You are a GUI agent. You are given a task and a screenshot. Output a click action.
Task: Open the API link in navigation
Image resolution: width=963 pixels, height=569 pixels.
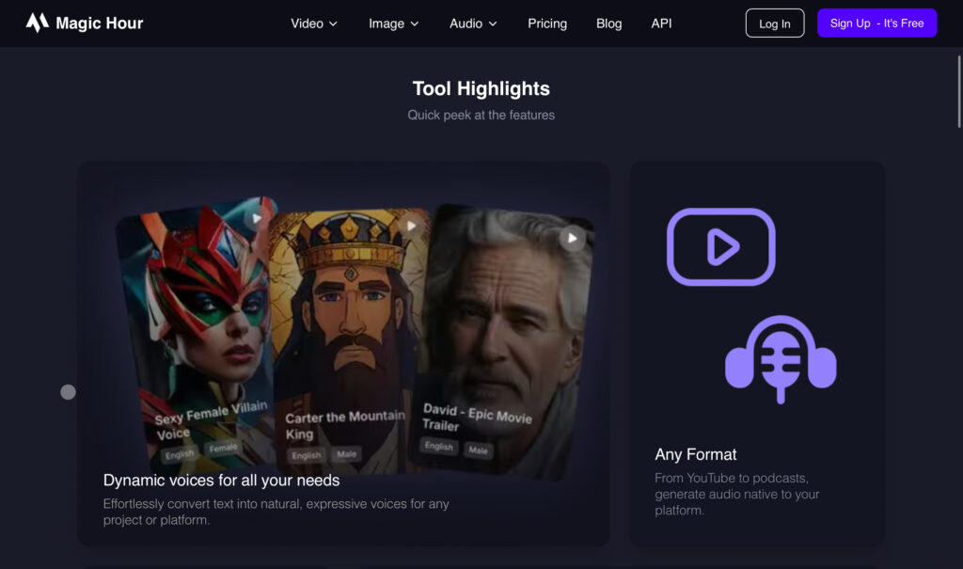point(661,24)
